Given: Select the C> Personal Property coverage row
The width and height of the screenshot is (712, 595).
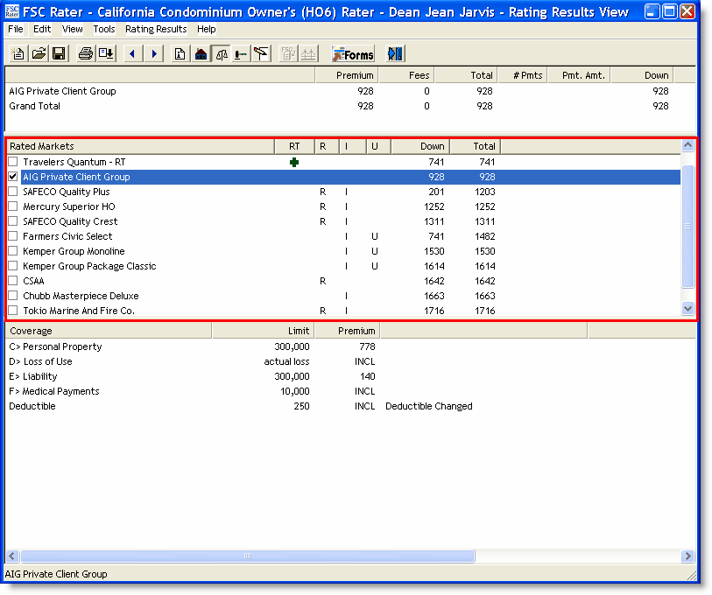Looking at the screenshot, I should click(350, 346).
